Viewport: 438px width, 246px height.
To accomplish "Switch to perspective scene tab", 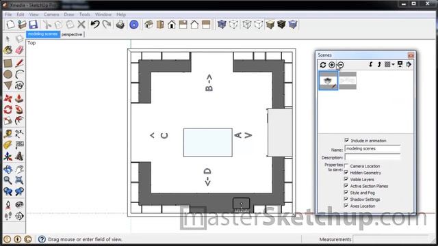I will pyautogui.click(x=72, y=35).
